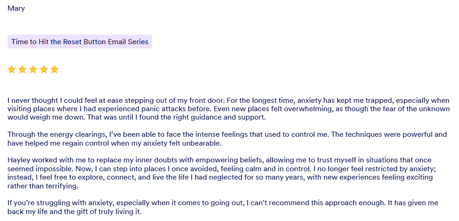459x221 pixels.
Task: Click the paragraph beginning 'Hayley worked with me'
Action: [229, 173]
